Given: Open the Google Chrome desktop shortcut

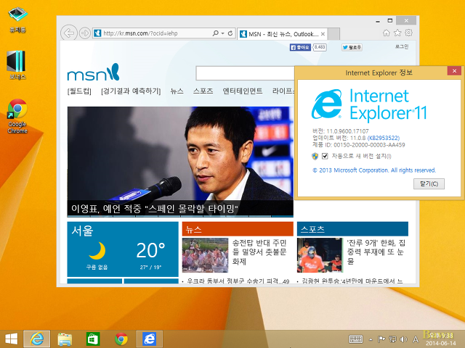Looking at the screenshot, I should pyautogui.click(x=17, y=116).
